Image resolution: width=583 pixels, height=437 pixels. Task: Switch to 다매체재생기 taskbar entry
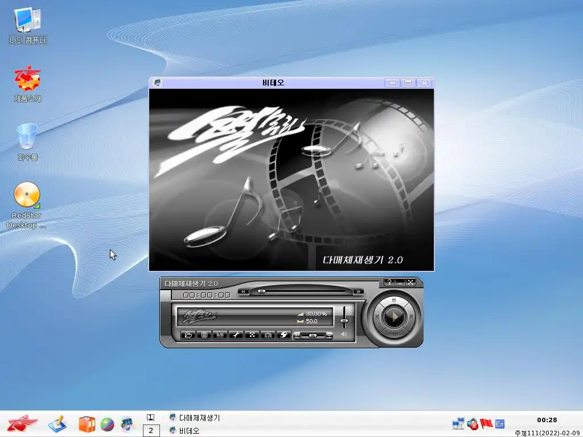(195, 418)
